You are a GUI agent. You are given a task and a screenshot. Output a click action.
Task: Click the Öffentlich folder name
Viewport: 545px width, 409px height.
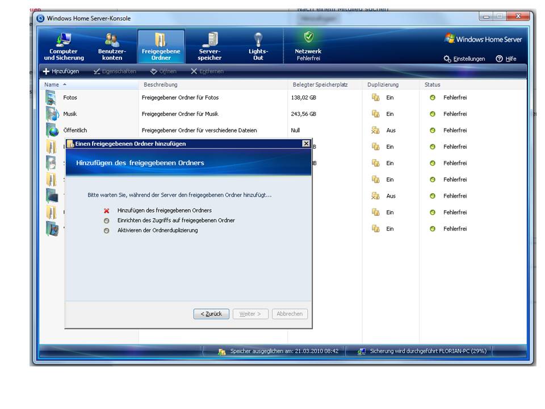point(75,131)
